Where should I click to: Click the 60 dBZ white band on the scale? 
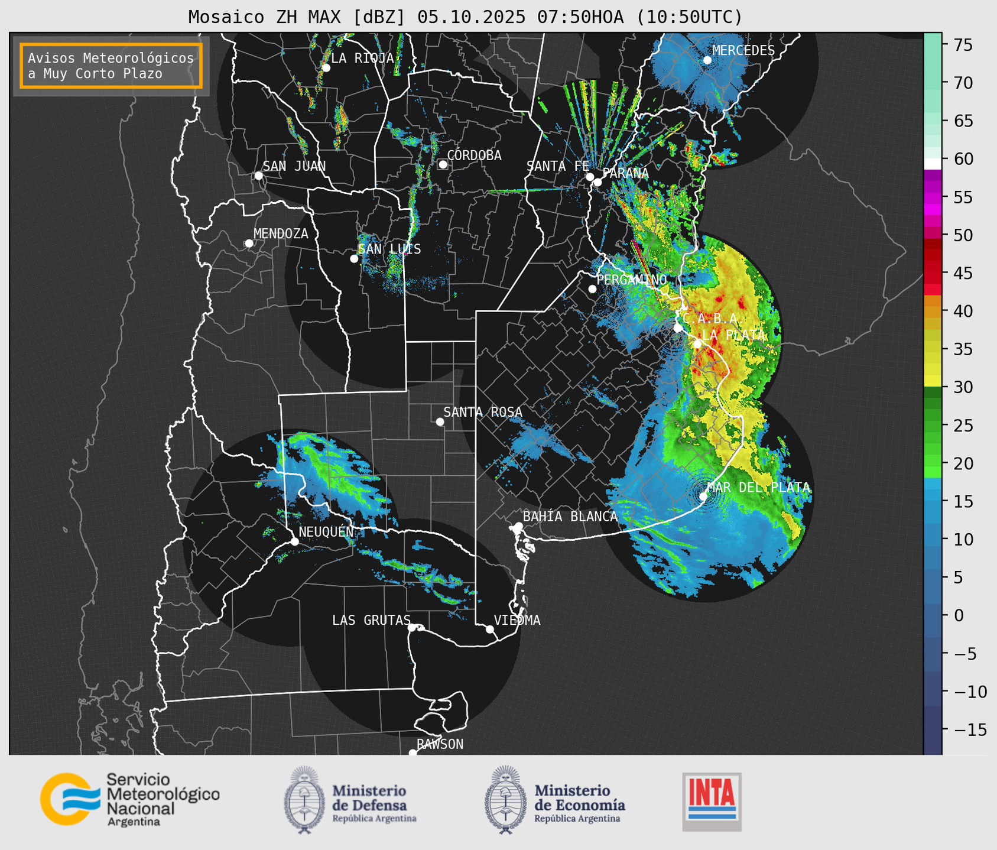pos(933,164)
